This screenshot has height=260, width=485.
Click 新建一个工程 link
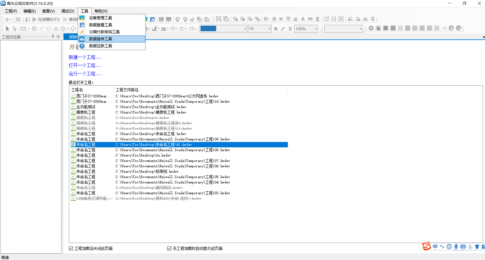click(85, 57)
